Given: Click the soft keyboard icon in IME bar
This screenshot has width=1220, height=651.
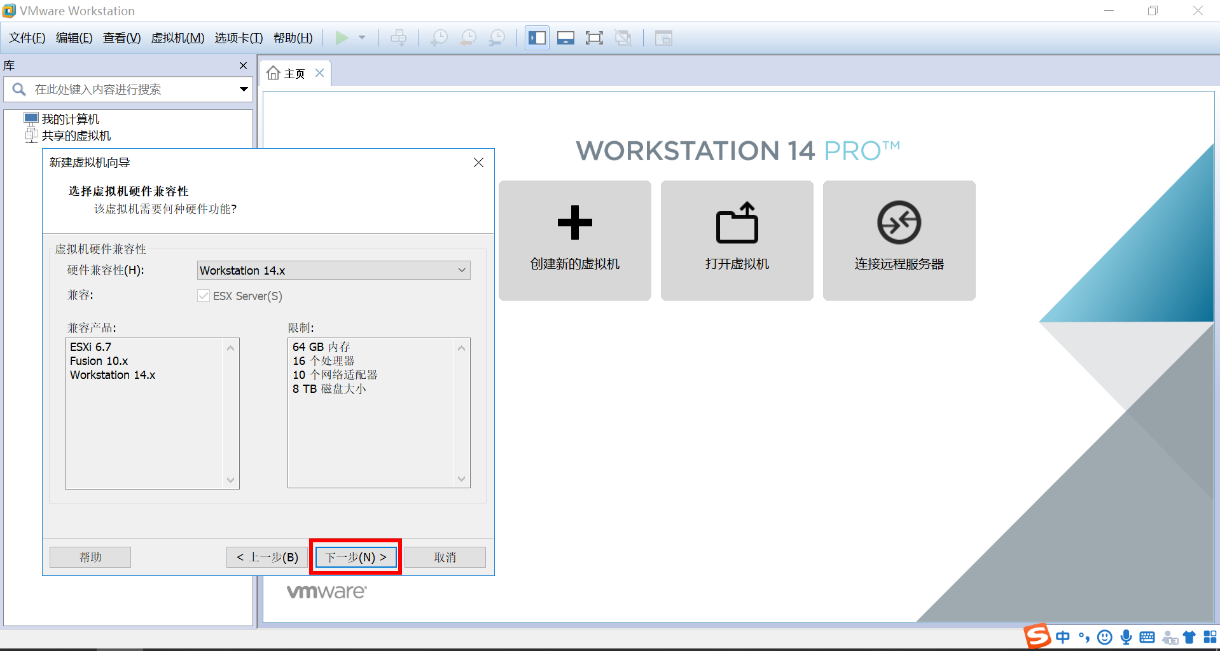Looking at the screenshot, I should (x=1147, y=637).
